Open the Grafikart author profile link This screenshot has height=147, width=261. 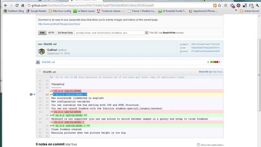52,50
